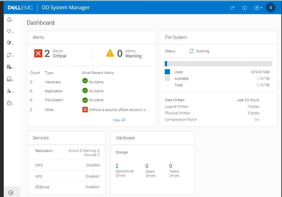
Task: Click the Most Recent Alerts column header
Action: (x=98, y=73)
